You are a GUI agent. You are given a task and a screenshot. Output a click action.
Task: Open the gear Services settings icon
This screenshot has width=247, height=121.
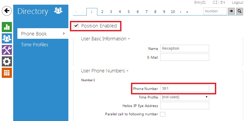pos(7,61)
